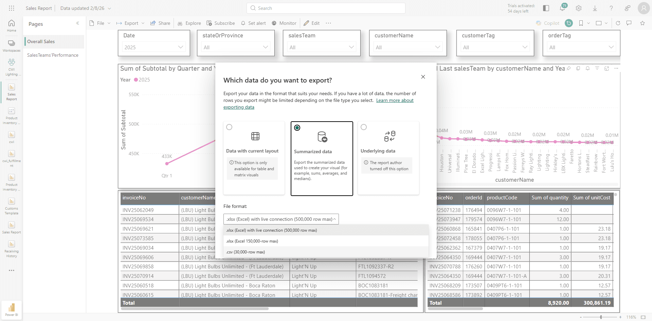Click the refresh visuals icon
The height and width of the screenshot is (321, 652).
pos(618,23)
